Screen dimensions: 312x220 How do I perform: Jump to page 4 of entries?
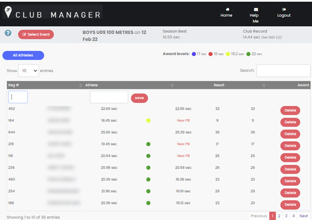coord(293,216)
